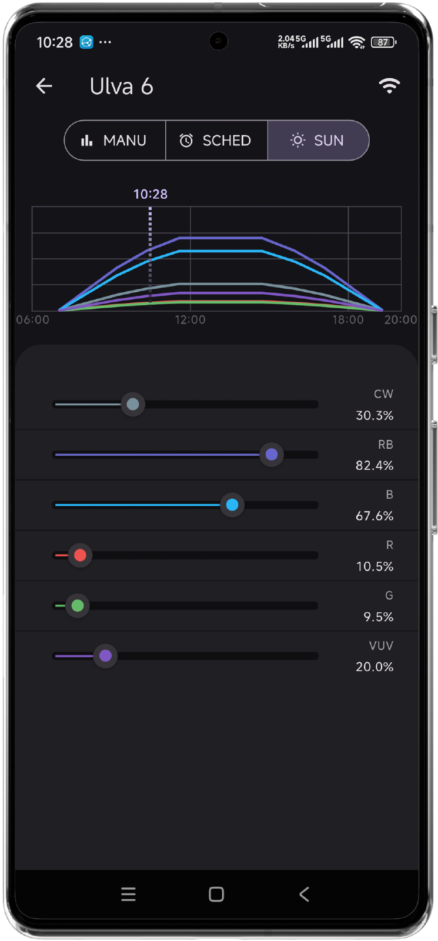This screenshot has width=438, height=941.
Task: Open Android recent apps menu icon
Action: [x=128, y=895]
